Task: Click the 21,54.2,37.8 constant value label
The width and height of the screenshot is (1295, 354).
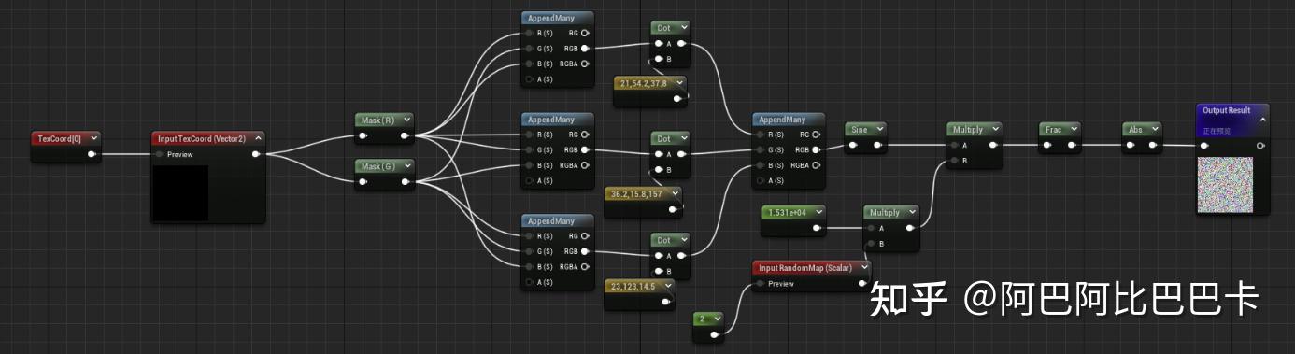Action: pyautogui.click(x=643, y=84)
